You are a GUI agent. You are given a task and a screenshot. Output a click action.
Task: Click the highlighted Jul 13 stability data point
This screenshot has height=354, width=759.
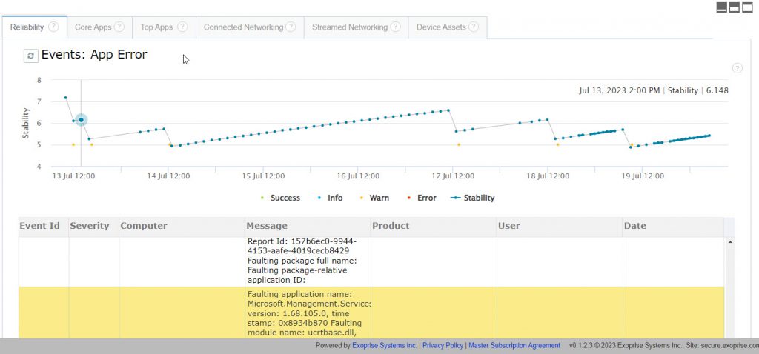pos(82,119)
